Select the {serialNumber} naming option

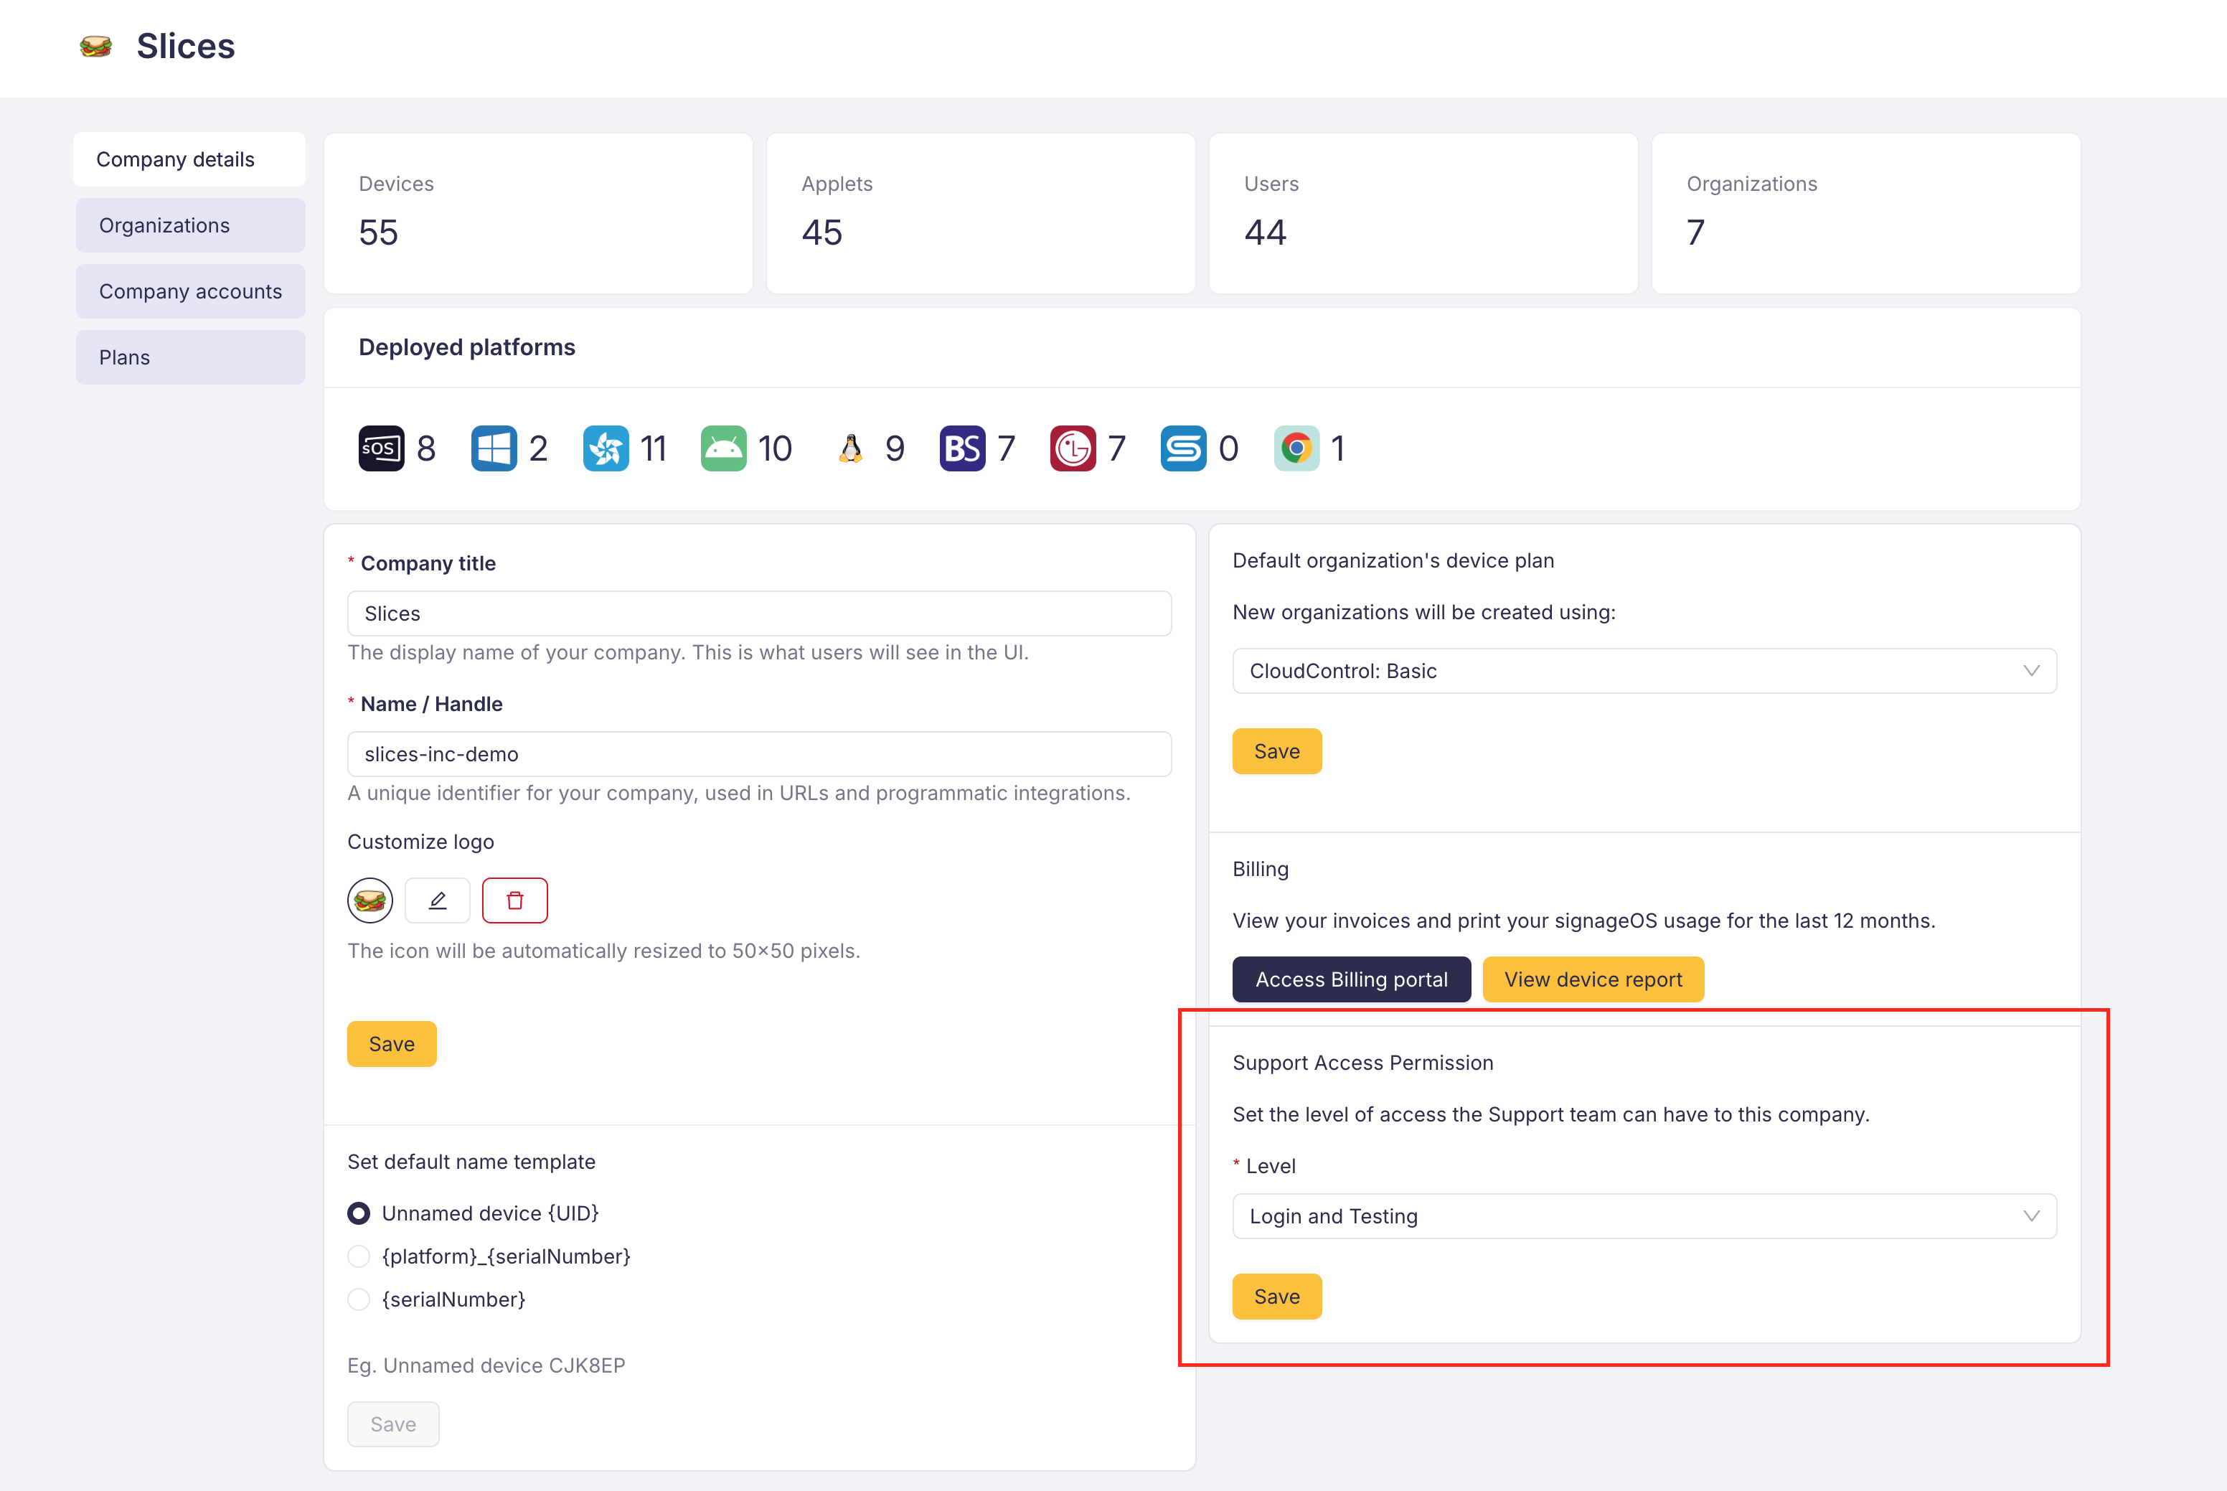point(359,1299)
